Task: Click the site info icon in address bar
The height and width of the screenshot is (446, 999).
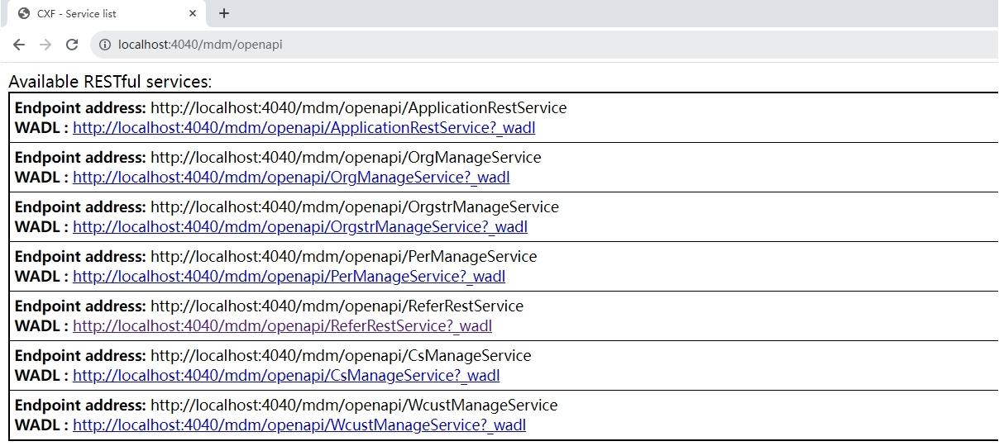Action: click(105, 45)
